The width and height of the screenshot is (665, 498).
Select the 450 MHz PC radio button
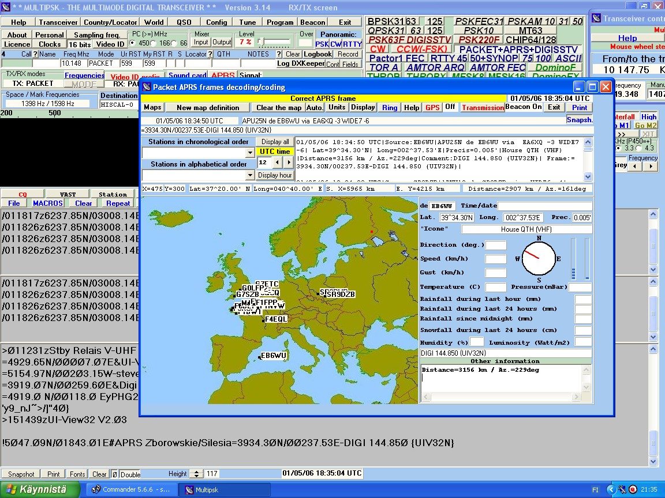click(132, 43)
